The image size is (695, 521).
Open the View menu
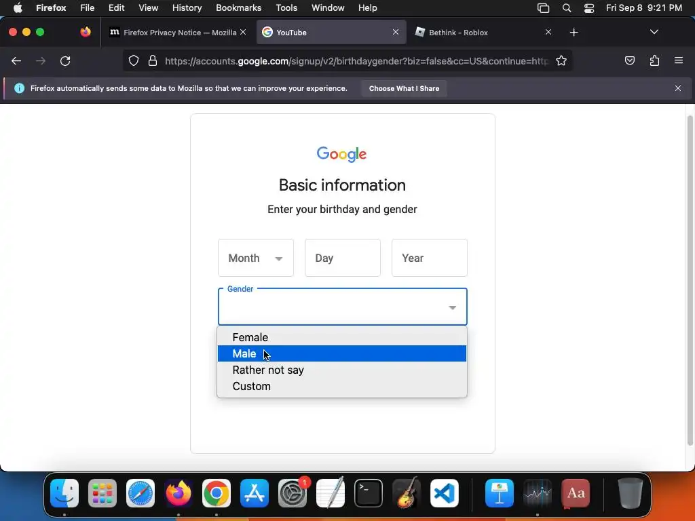click(x=149, y=8)
